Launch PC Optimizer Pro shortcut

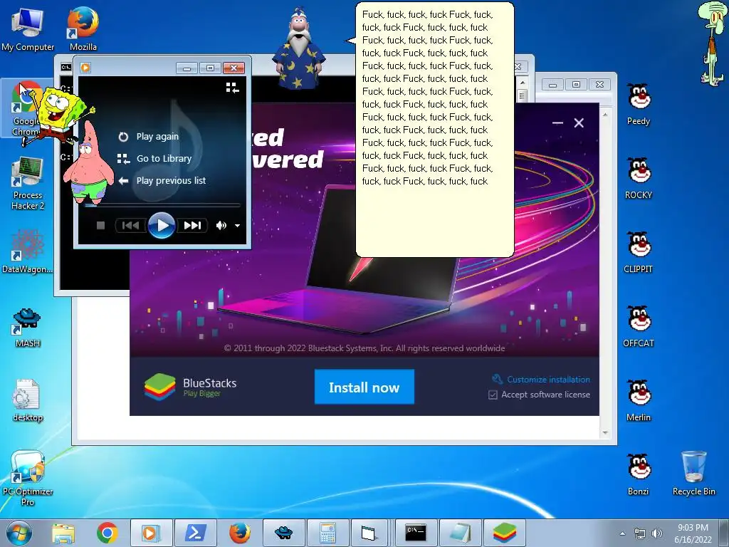pos(28,478)
